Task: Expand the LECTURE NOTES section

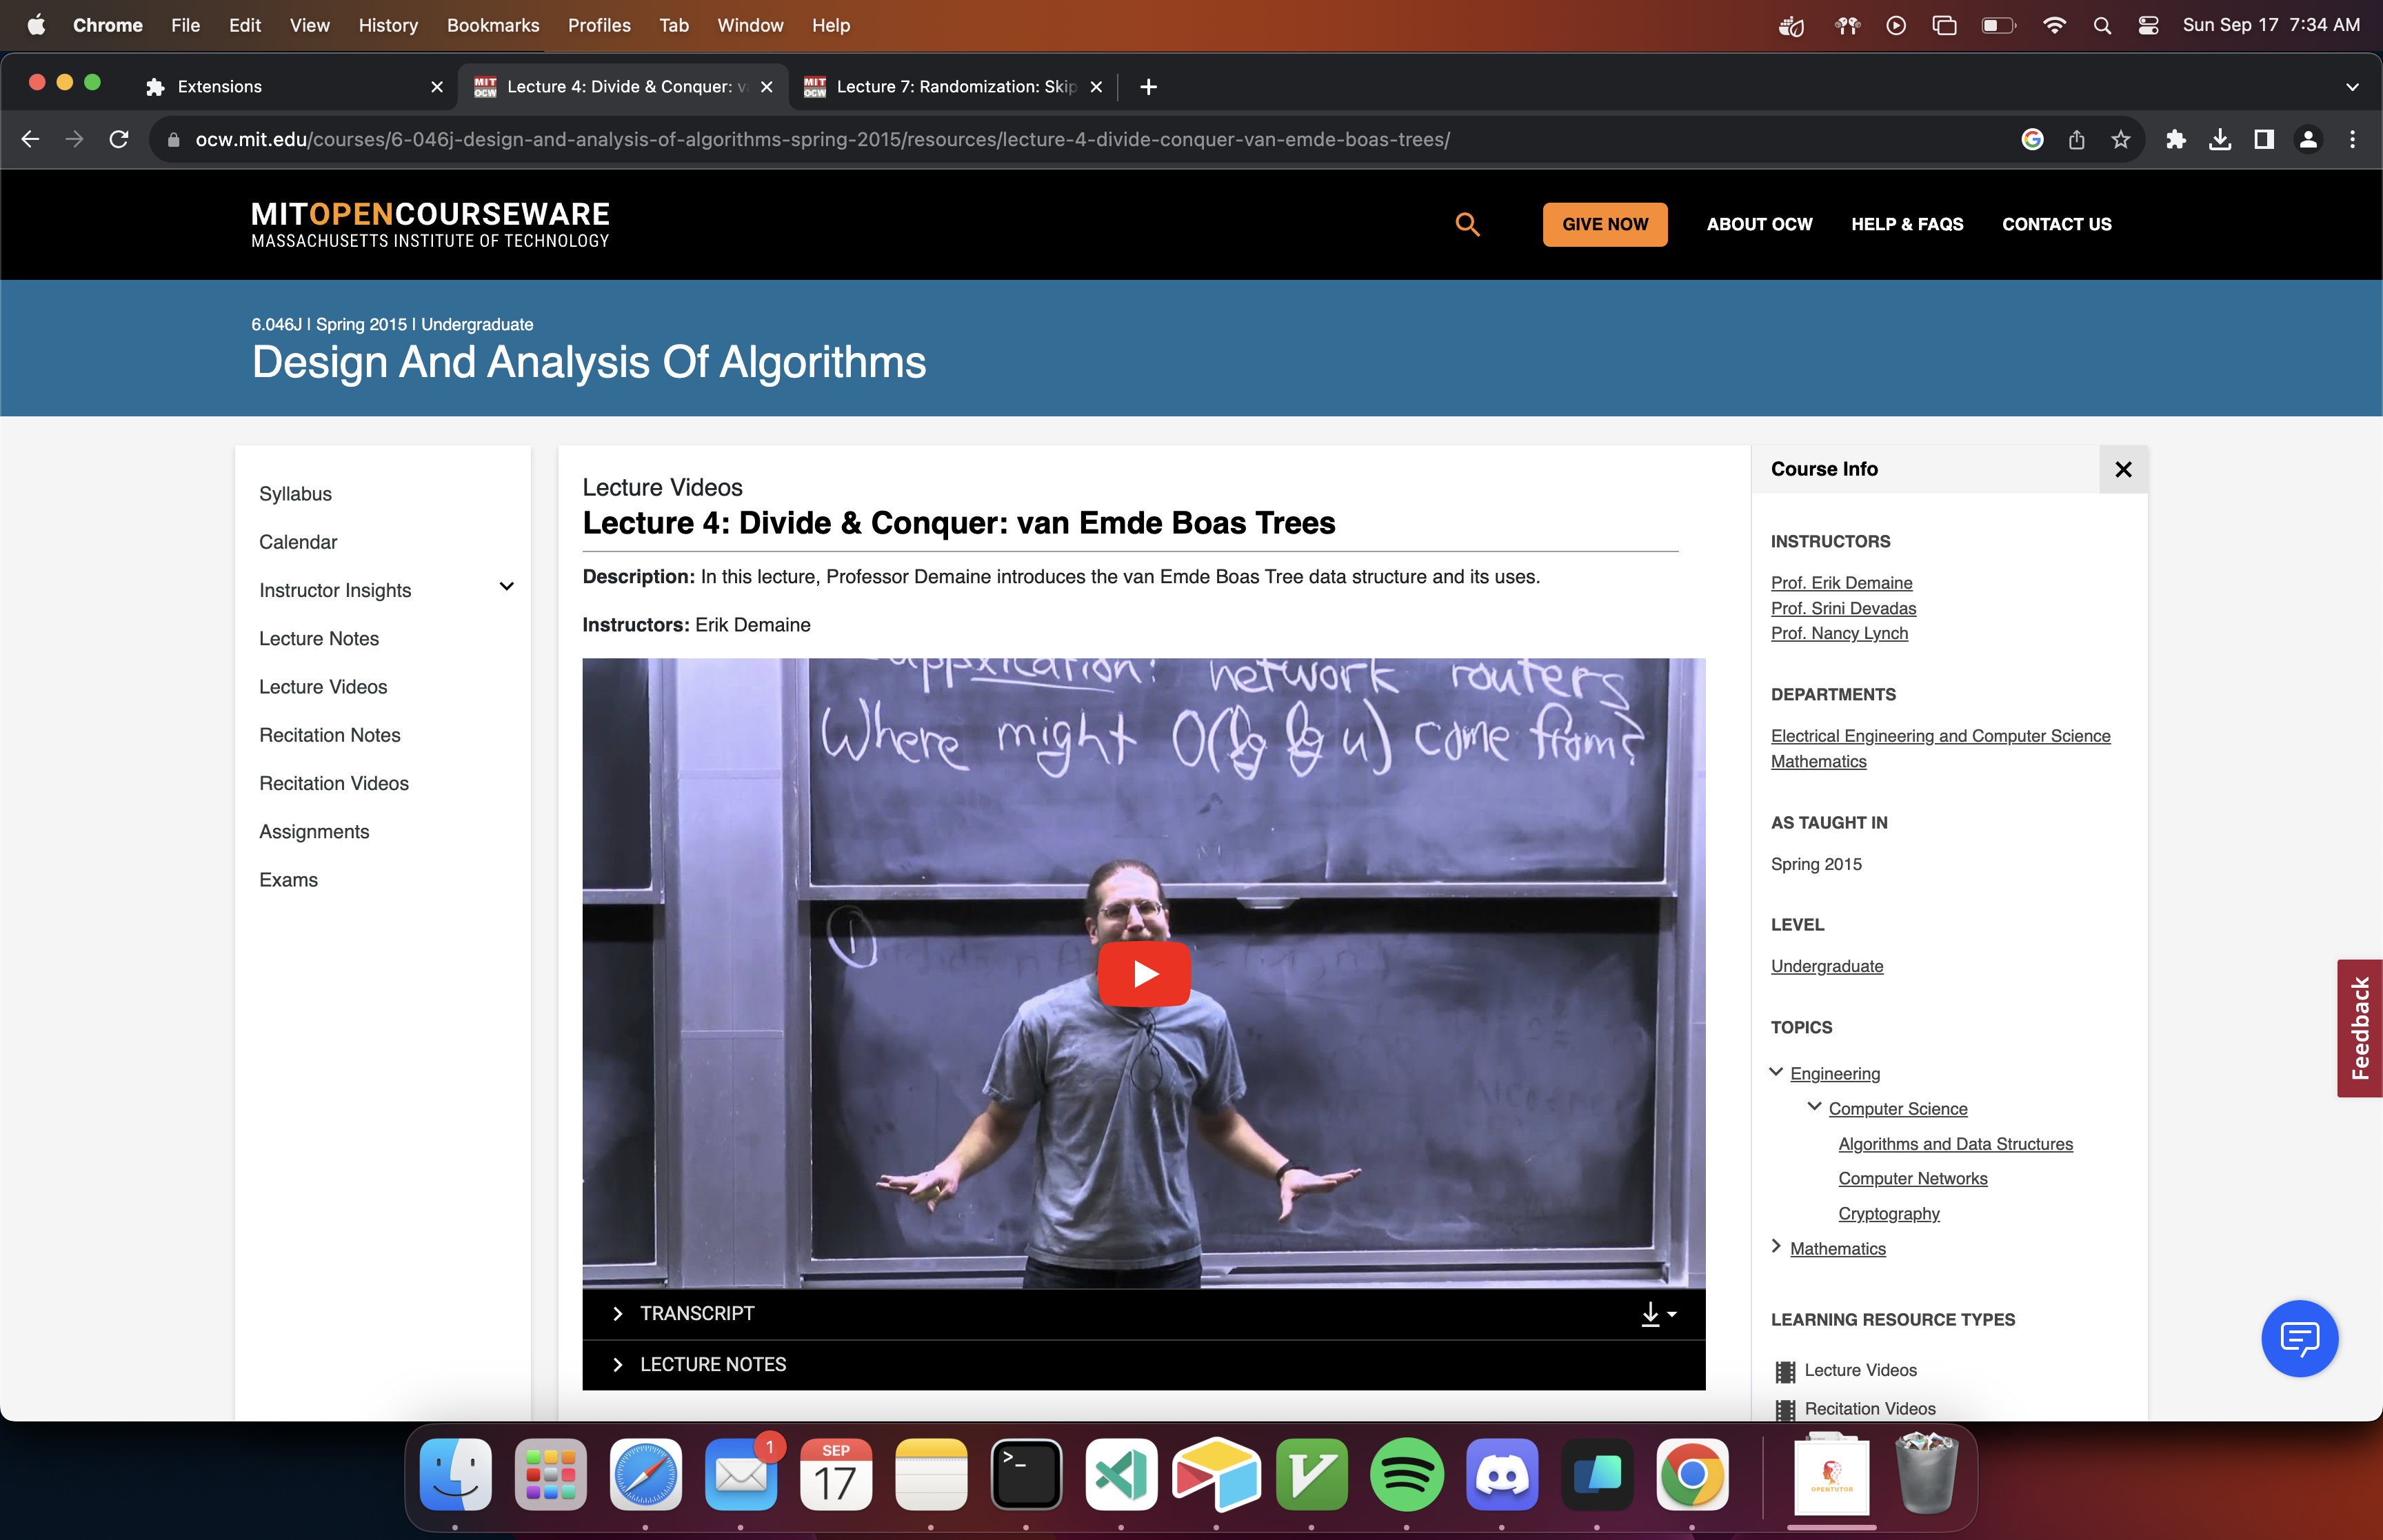Action: coord(712,1365)
